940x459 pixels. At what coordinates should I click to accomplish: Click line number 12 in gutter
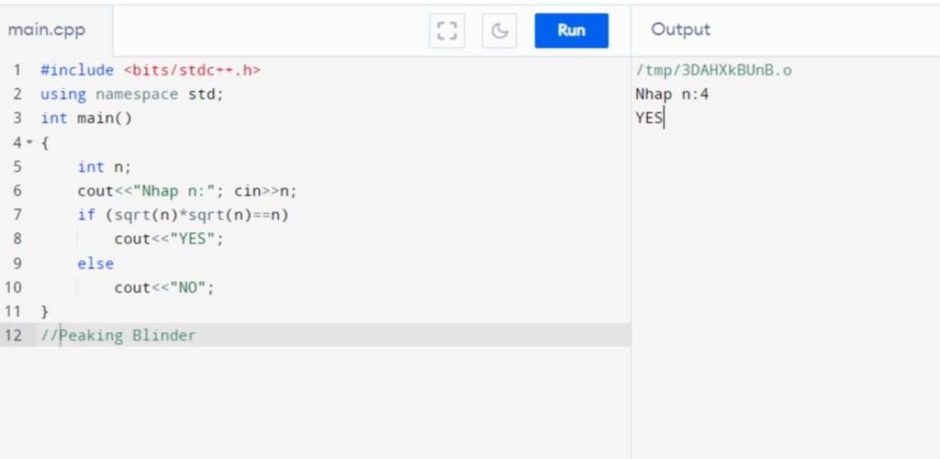[x=13, y=335]
